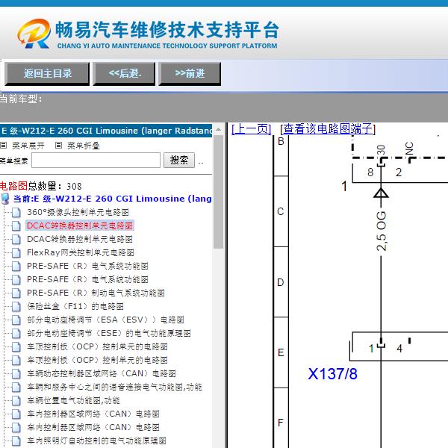448x448 pixels.
Task: Collapse all menus via 菜单折叠
Action: coord(83,146)
